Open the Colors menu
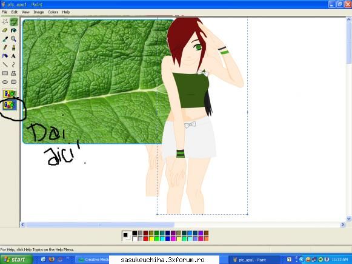Screen dimensions: 352x264 coord(53,12)
